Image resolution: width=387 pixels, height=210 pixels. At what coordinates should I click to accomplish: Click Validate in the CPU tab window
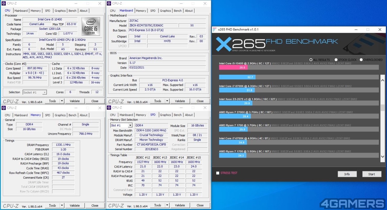coord(75,101)
